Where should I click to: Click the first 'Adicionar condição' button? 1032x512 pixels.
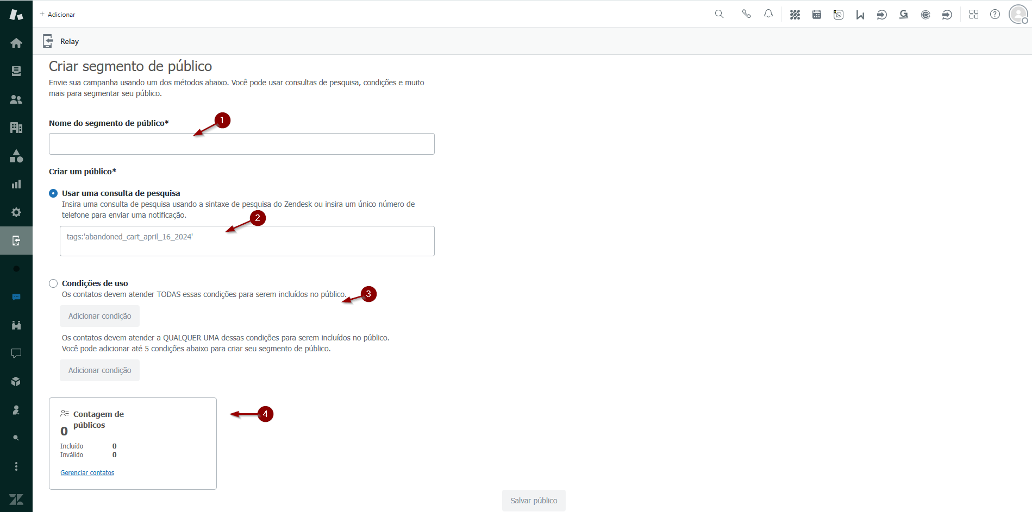[99, 316]
